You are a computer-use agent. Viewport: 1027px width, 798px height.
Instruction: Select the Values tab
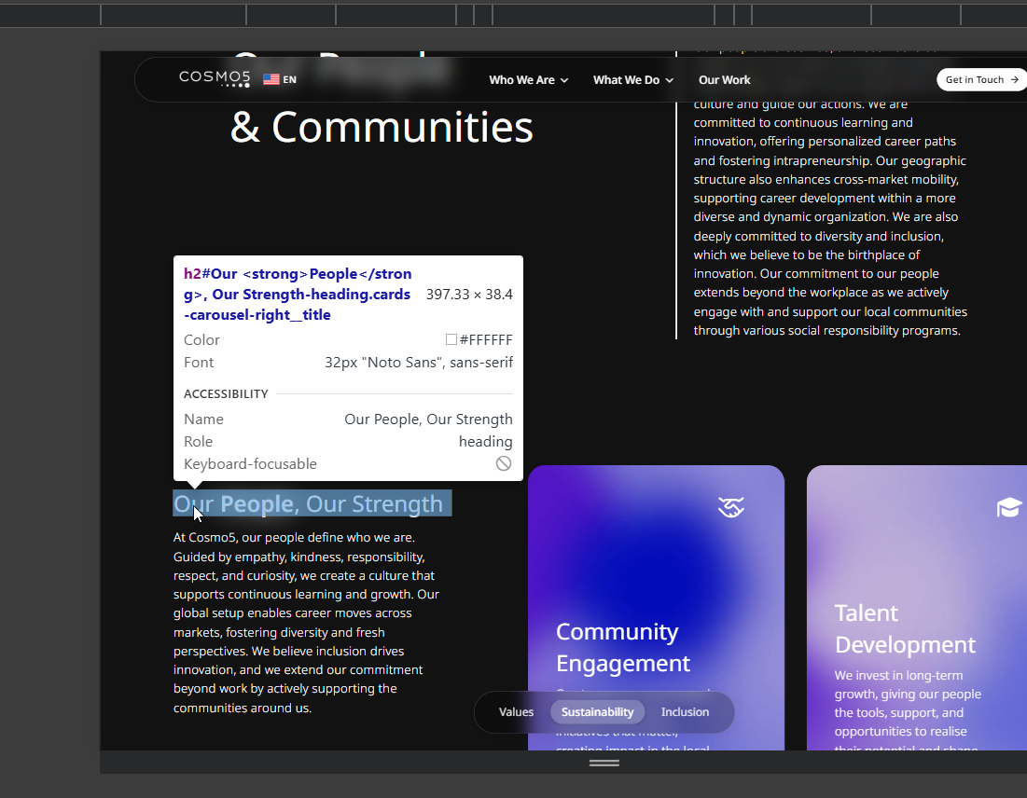[516, 711]
